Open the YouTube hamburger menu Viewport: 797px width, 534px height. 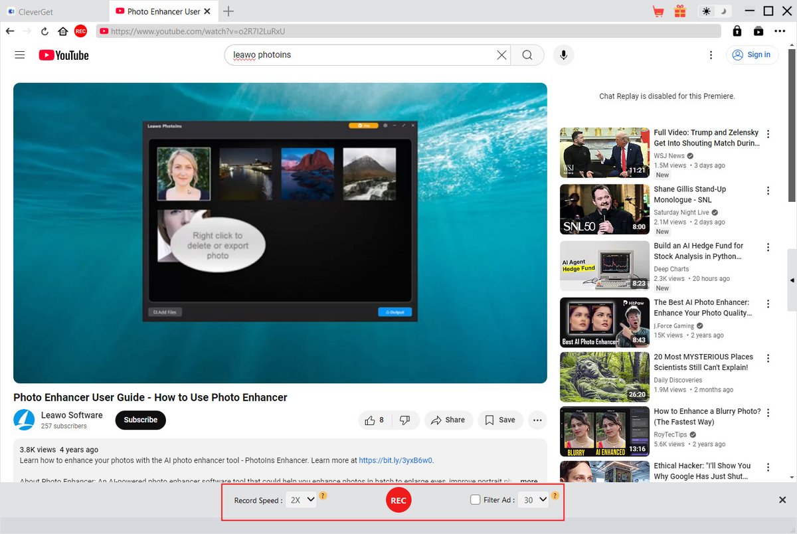point(19,54)
